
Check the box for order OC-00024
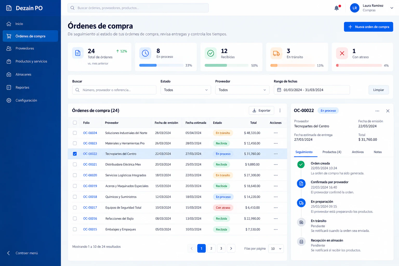[x=75, y=133]
